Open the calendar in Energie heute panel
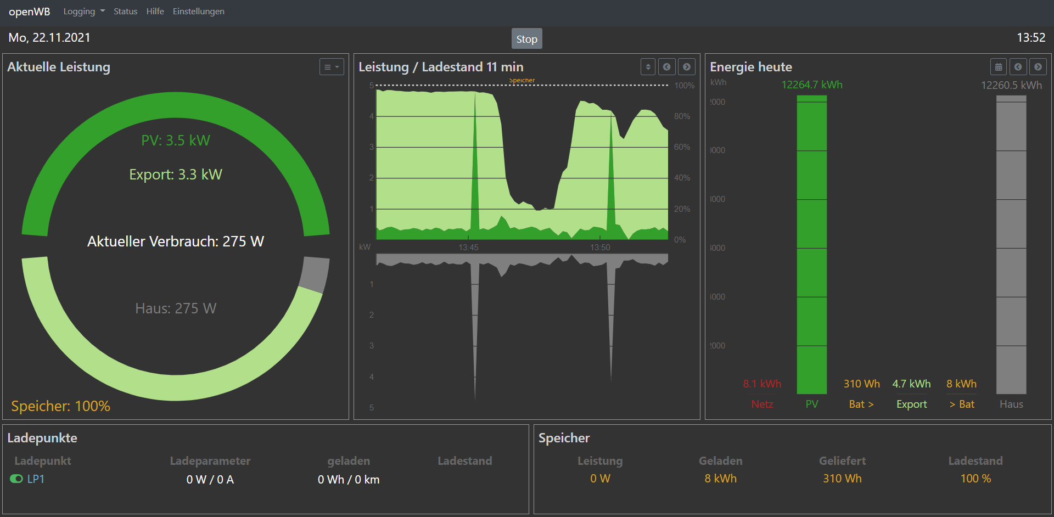This screenshot has height=517, width=1054. (x=999, y=67)
